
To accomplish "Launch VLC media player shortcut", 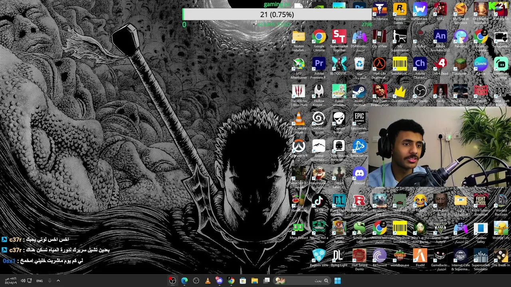I will (299, 123).
